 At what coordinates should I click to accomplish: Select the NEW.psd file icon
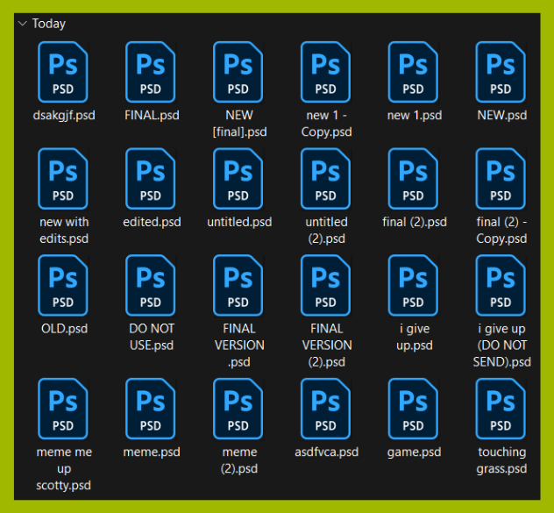(x=501, y=72)
